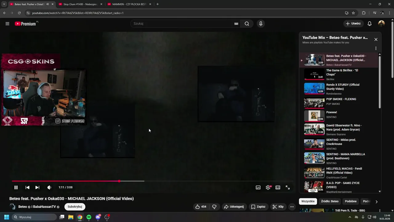Open the YouTube guide hamburger menu
The width and height of the screenshot is (394, 222).
click(7, 24)
